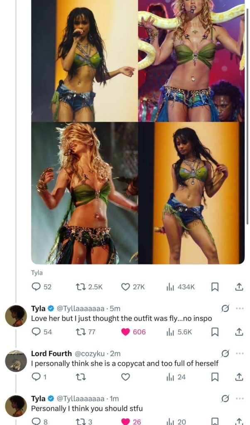Bookmark Tyla's 'no inspo' reply
The image size is (250, 425).
tap(215, 332)
